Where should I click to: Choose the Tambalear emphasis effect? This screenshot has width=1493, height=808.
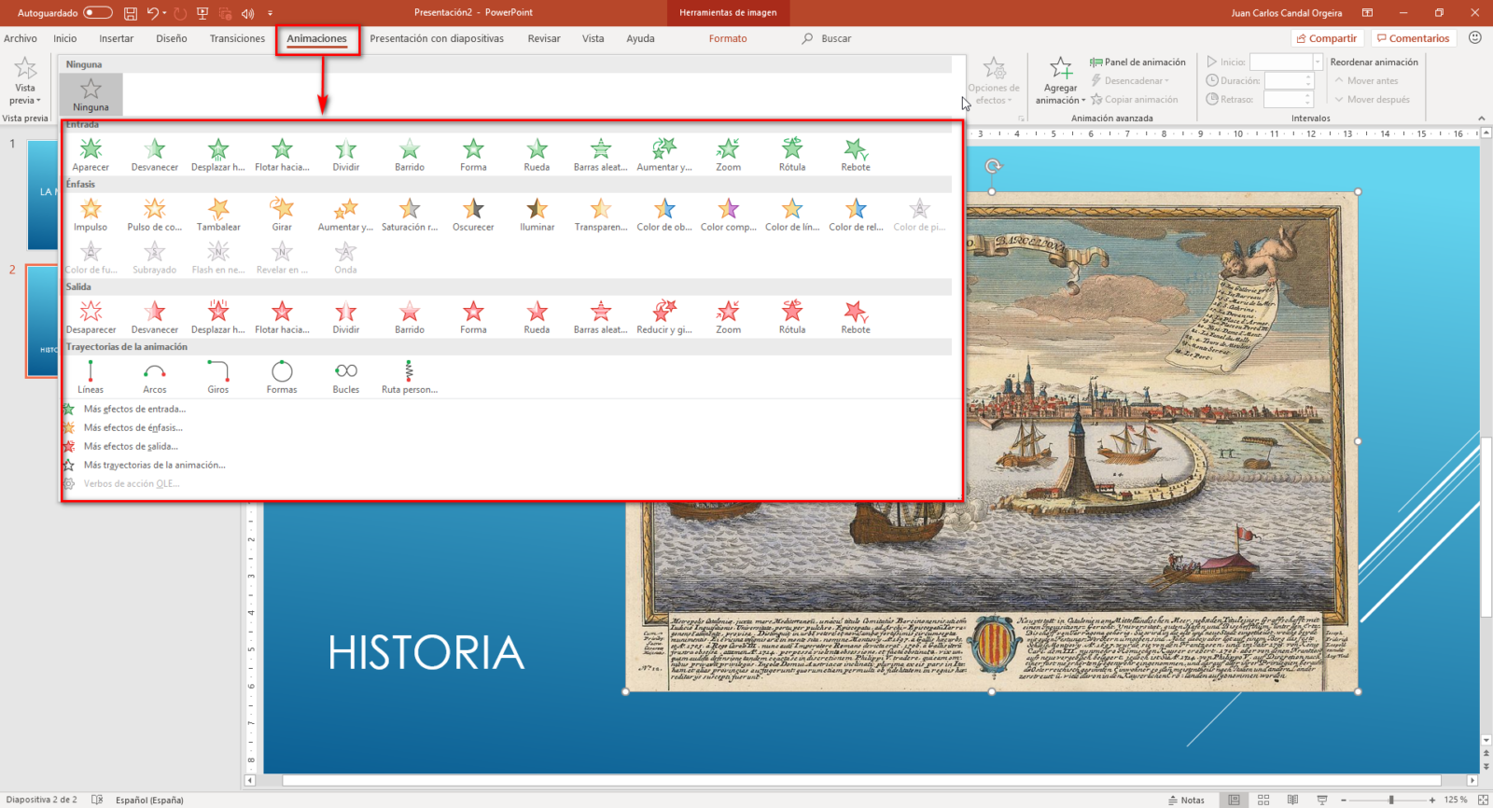pyautogui.click(x=218, y=214)
